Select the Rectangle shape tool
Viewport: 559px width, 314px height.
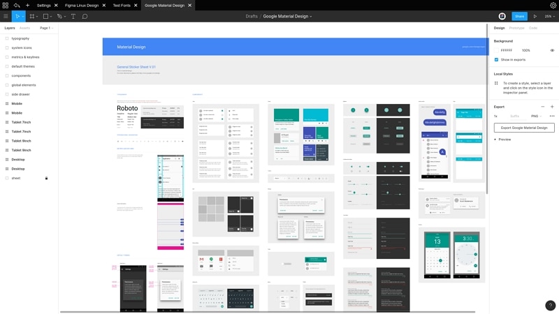click(x=45, y=16)
